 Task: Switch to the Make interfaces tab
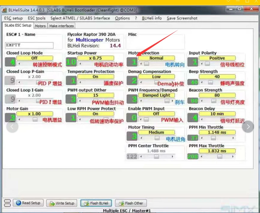click(61, 26)
